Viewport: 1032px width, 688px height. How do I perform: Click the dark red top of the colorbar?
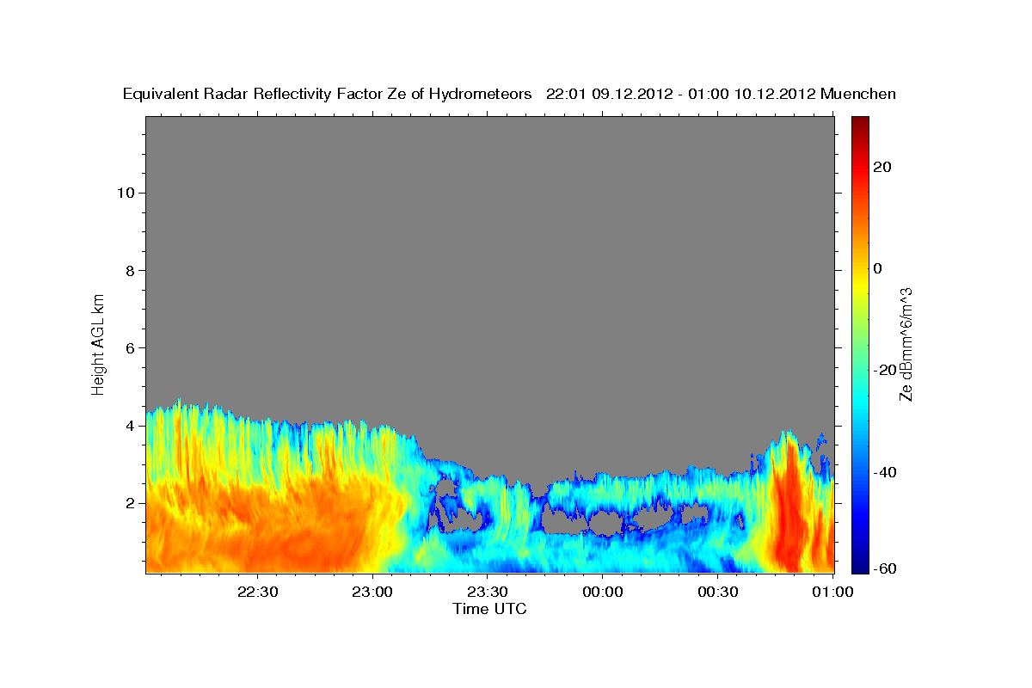[x=859, y=123]
